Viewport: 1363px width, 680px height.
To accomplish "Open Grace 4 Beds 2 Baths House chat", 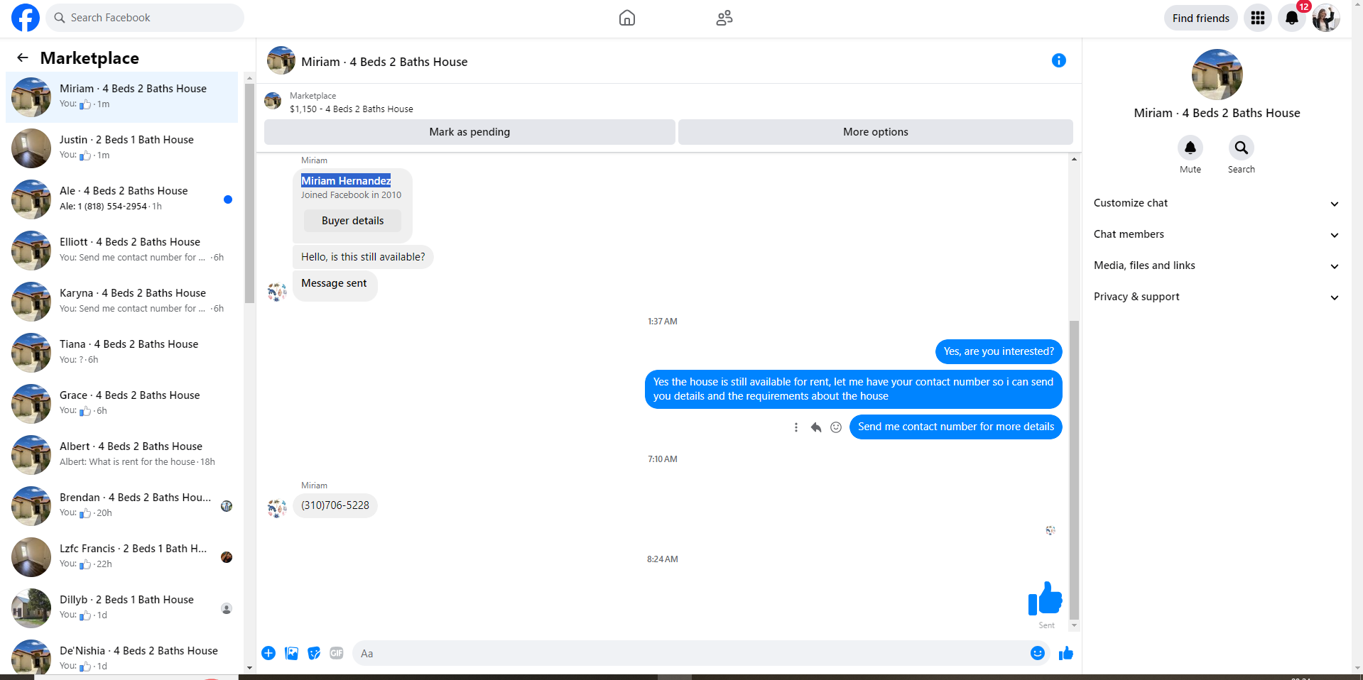I will click(122, 403).
